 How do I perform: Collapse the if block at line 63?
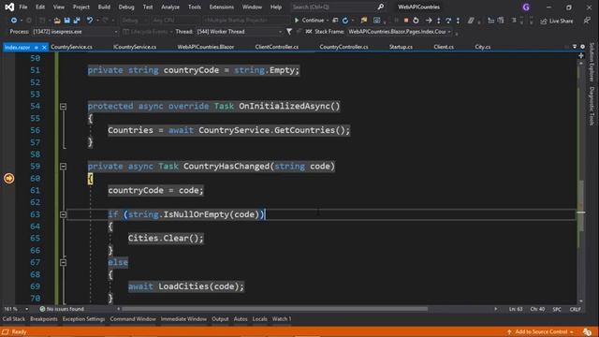(63, 214)
